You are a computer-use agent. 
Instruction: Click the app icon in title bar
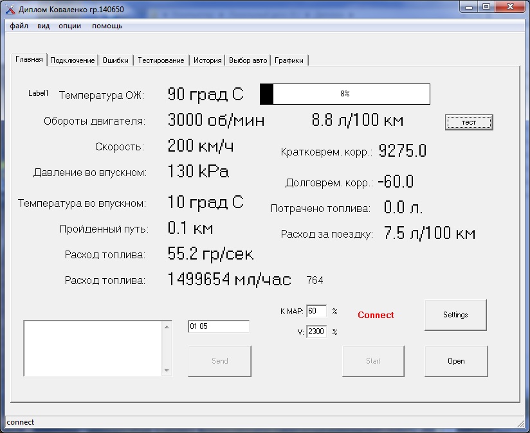[x=10, y=10]
